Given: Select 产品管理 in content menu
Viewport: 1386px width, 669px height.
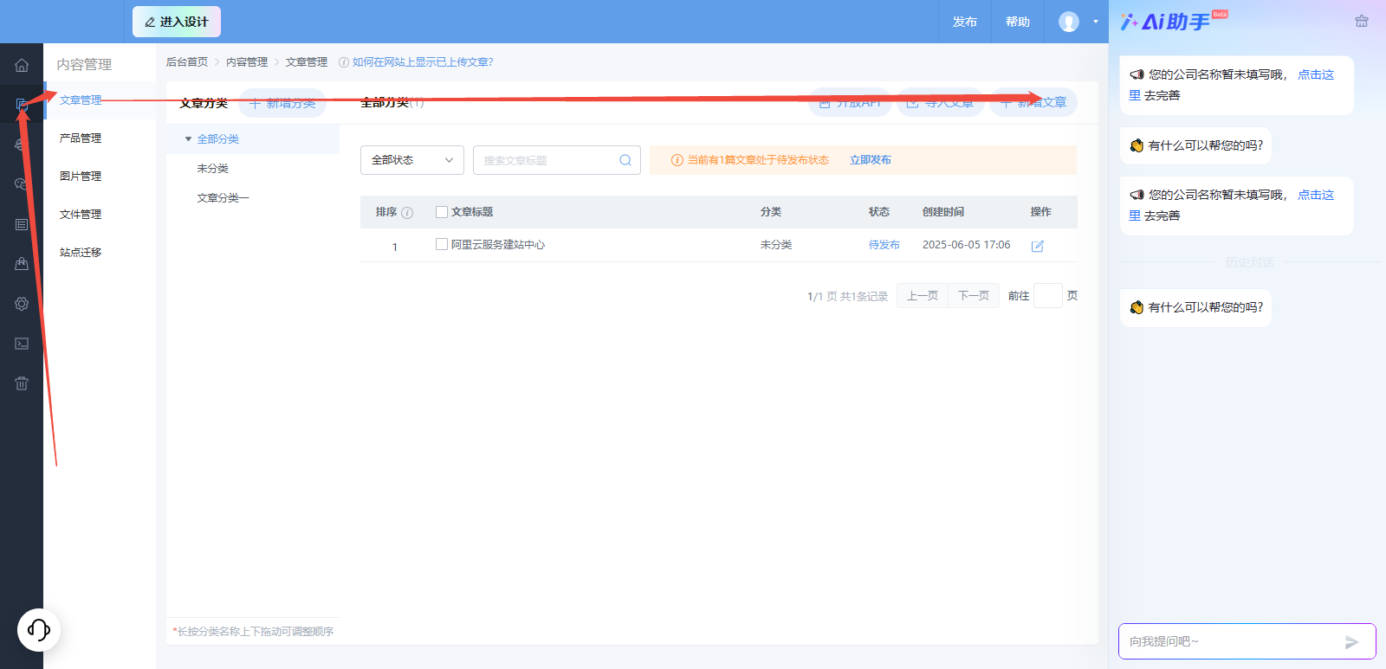Looking at the screenshot, I should point(81,138).
